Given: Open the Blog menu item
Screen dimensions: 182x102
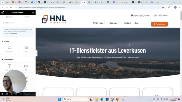Looking at the screenshot, I should 136,23.
